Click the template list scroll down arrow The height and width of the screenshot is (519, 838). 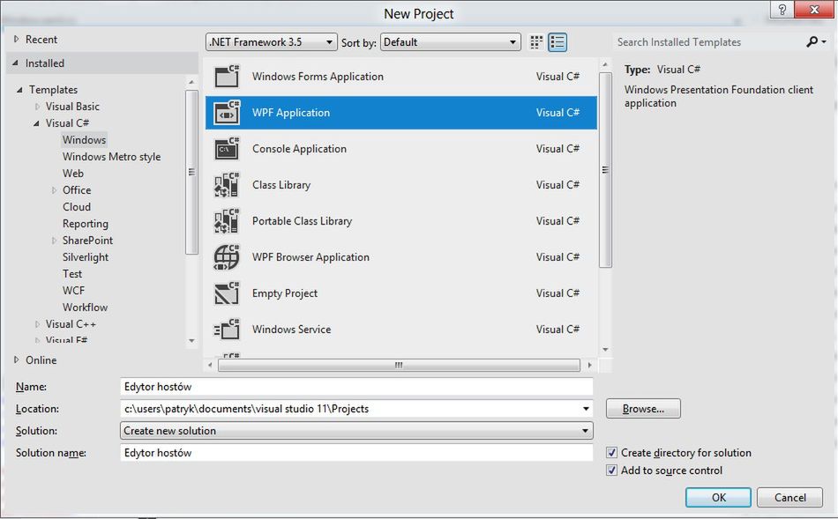[x=605, y=350]
